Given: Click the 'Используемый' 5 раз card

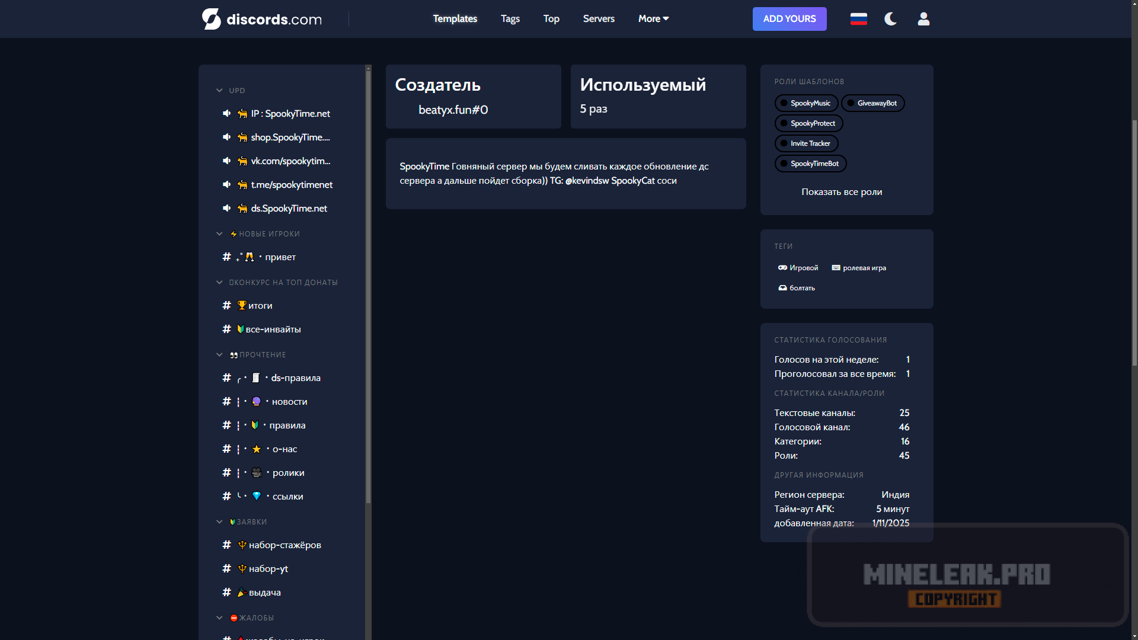Looking at the screenshot, I should 658,97.
